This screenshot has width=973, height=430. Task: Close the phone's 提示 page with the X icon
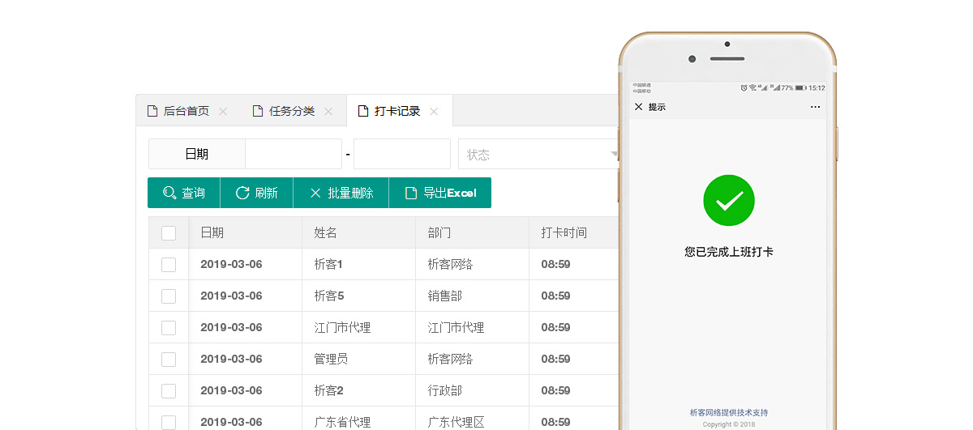click(x=638, y=107)
